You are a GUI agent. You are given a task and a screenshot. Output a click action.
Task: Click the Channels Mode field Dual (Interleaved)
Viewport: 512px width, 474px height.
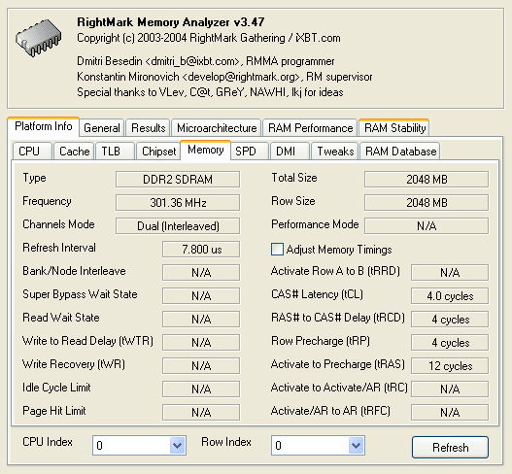178,226
